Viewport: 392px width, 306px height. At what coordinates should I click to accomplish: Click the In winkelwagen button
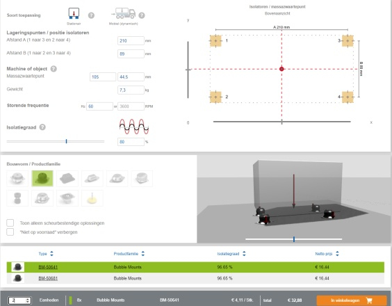(352, 300)
